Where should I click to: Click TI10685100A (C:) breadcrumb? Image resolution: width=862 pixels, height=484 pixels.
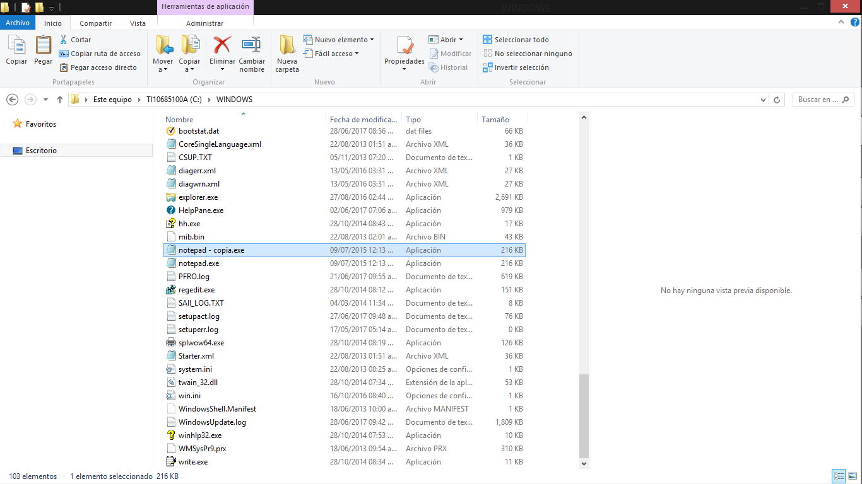[x=175, y=100]
